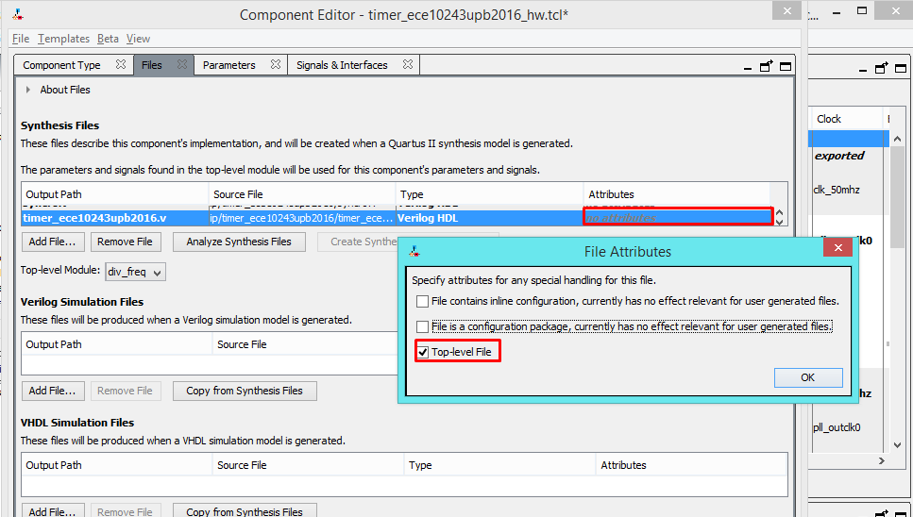Enable inline configuration file checkbox

(422, 301)
